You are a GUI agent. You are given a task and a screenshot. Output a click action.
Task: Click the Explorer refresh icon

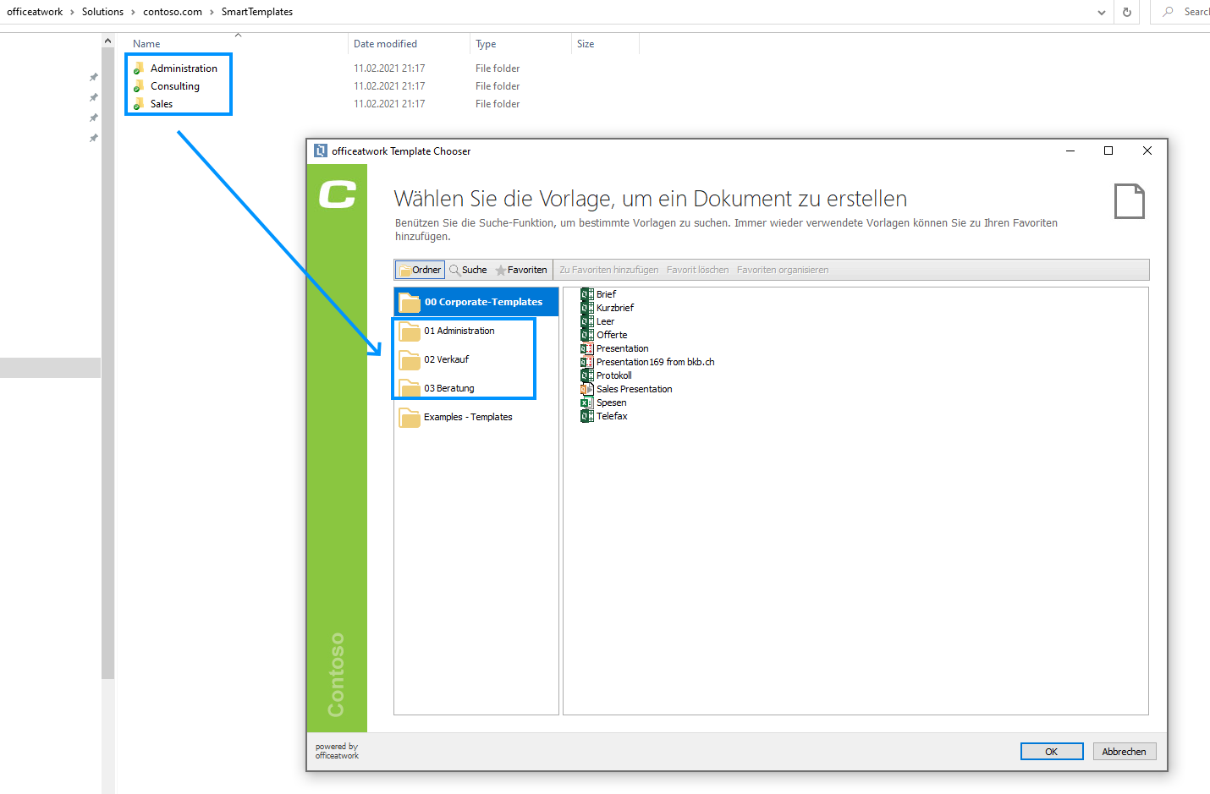[x=1126, y=12]
